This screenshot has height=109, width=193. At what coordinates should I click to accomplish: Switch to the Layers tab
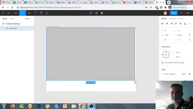(x=5, y=19)
